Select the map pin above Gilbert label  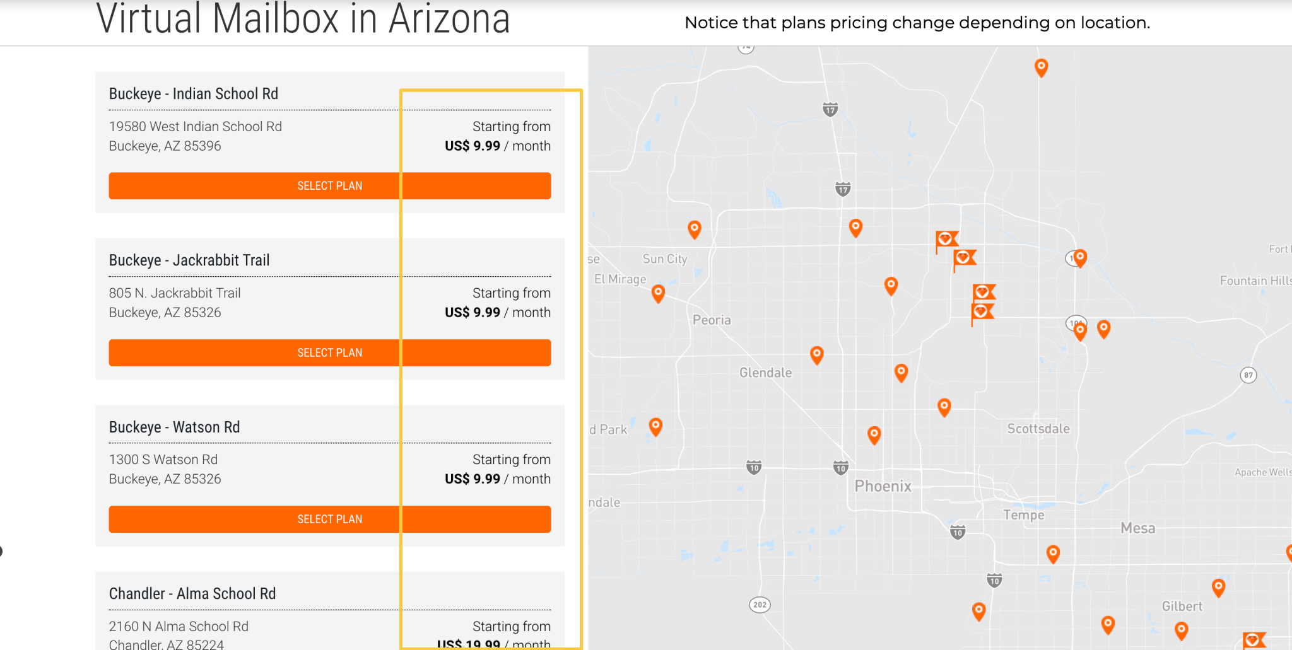pos(1218,587)
